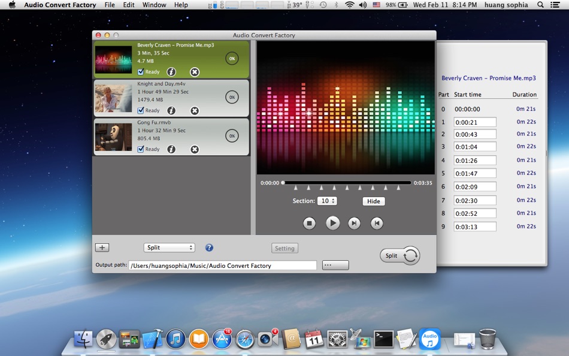Click the Start time column header
569x356 pixels.
[x=467, y=95]
